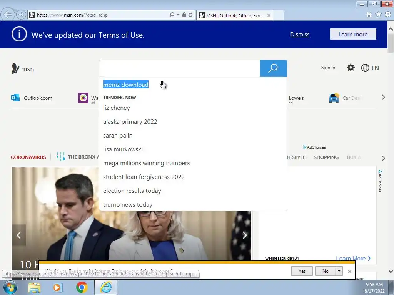Expand shortcuts row with right chevron

(x=383, y=97)
